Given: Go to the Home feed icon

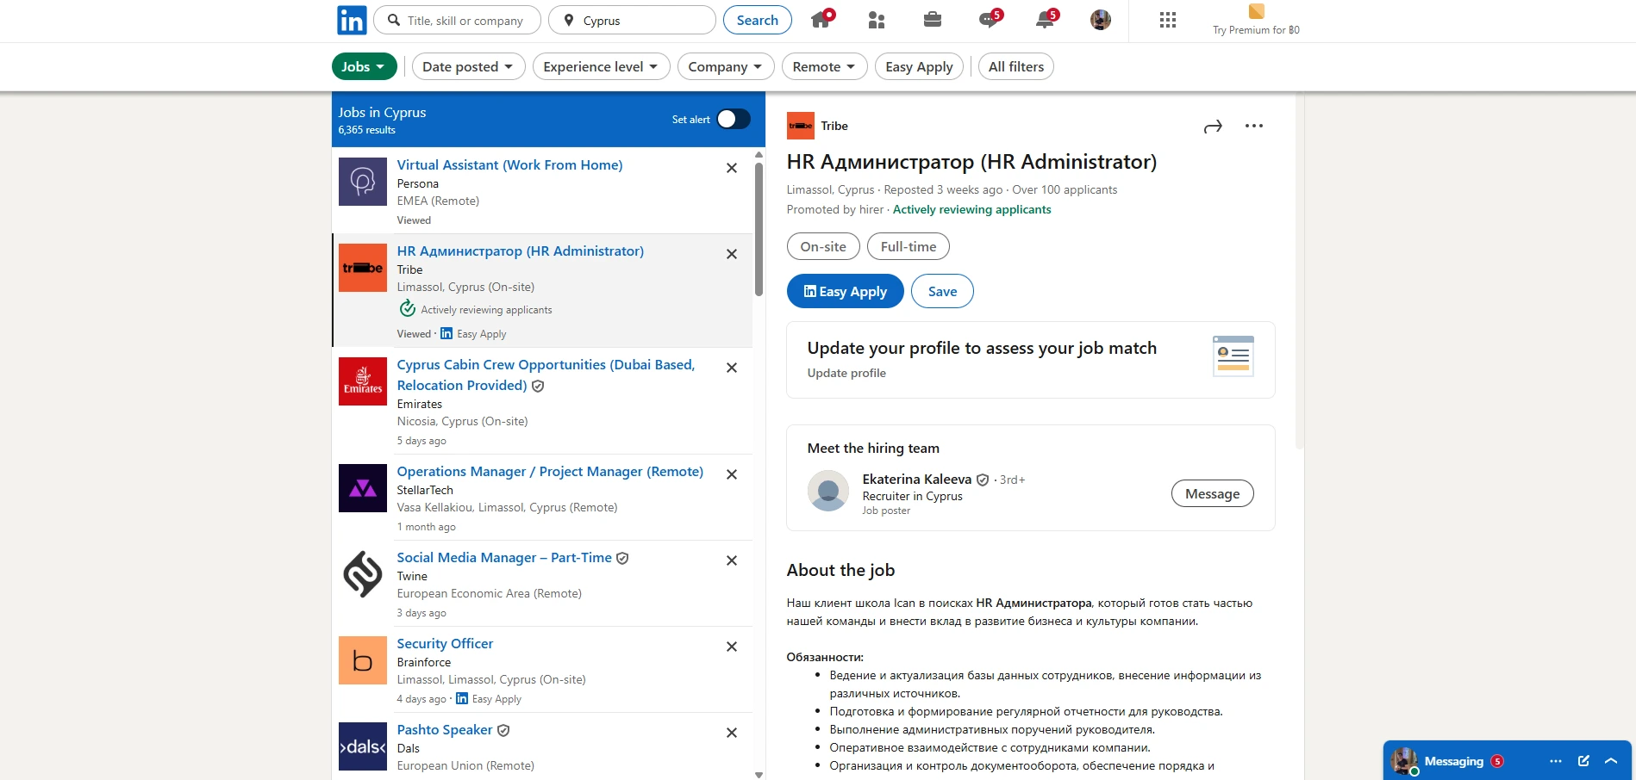Looking at the screenshot, I should (x=821, y=20).
